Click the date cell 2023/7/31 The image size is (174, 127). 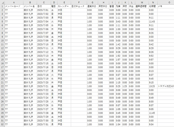tap(44, 124)
